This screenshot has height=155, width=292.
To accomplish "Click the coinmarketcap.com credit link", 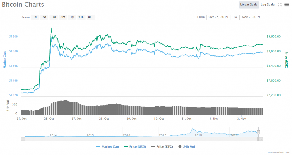I will [x=279, y=152].
